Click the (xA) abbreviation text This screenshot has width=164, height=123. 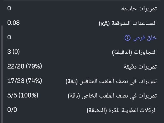point(104,23)
